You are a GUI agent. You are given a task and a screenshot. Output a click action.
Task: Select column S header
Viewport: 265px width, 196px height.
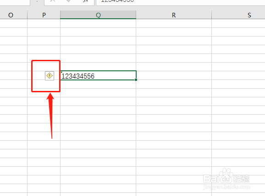(x=238, y=15)
